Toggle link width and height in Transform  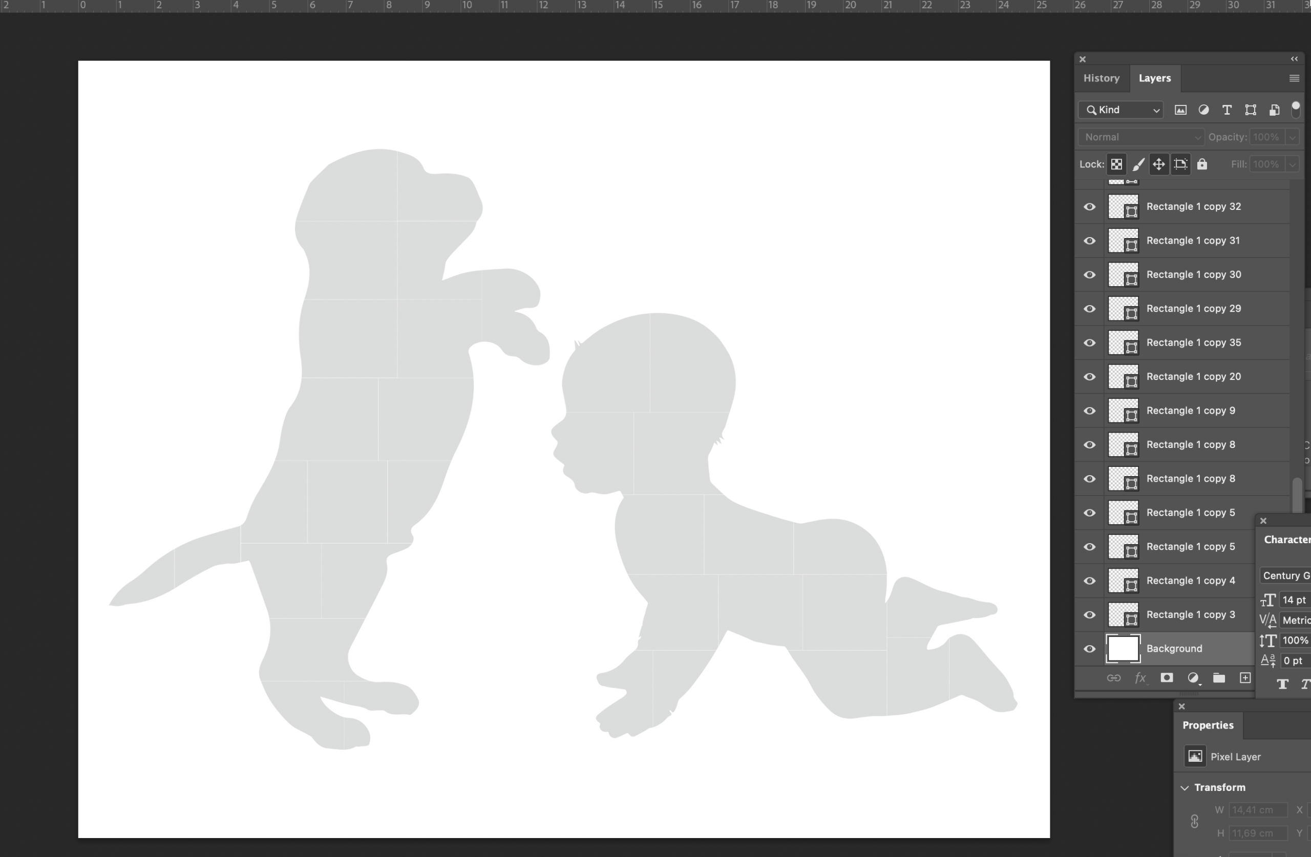pyautogui.click(x=1194, y=822)
